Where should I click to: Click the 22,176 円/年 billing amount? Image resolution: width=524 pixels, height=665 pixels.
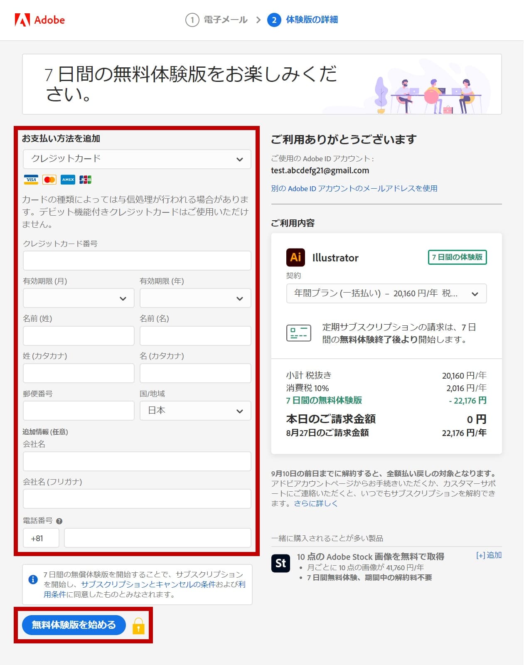464,433
